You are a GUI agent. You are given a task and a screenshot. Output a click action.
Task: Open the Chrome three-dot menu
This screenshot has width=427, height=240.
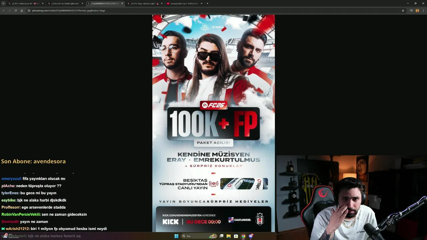click(423, 11)
